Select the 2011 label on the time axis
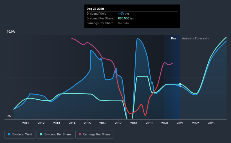This screenshot has width=231, height=143. (x=26, y=123)
